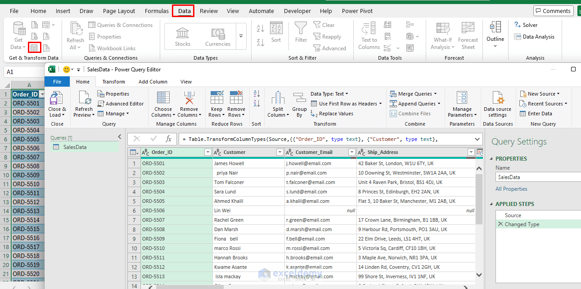
Task: Click the table select-all corner icon
Action: click(x=134, y=153)
